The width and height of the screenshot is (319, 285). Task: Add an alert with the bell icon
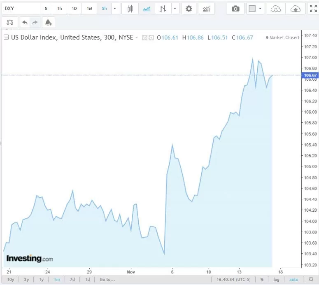48,23
